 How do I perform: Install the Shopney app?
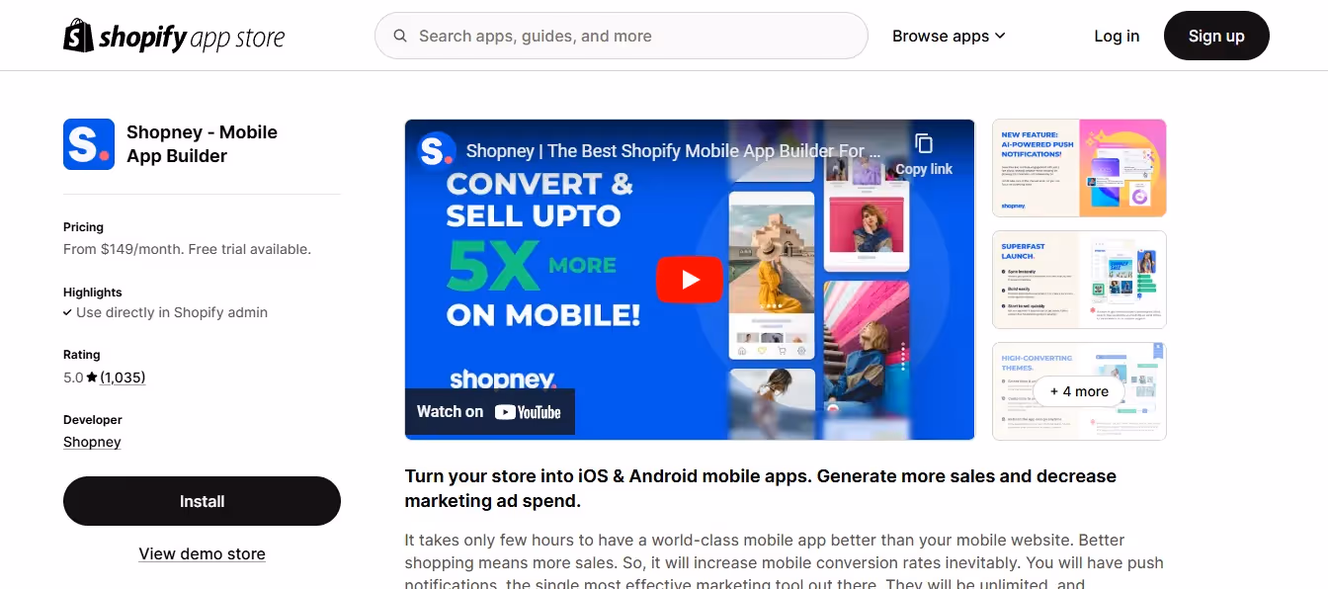[x=202, y=501]
